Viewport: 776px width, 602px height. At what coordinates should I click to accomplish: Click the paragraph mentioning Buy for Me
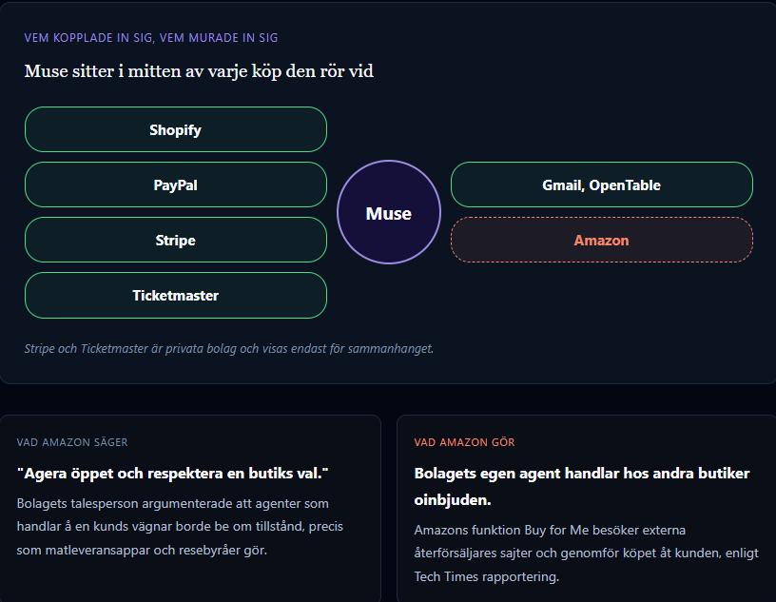coord(587,553)
